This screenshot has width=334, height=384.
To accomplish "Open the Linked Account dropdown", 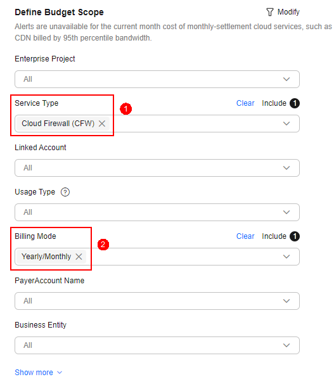I will (157, 168).
